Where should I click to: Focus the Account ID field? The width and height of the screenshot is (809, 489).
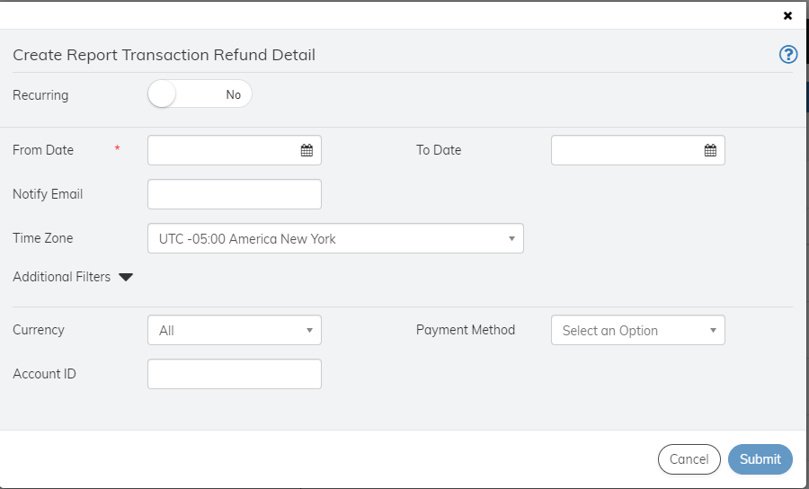click(235, 374)
